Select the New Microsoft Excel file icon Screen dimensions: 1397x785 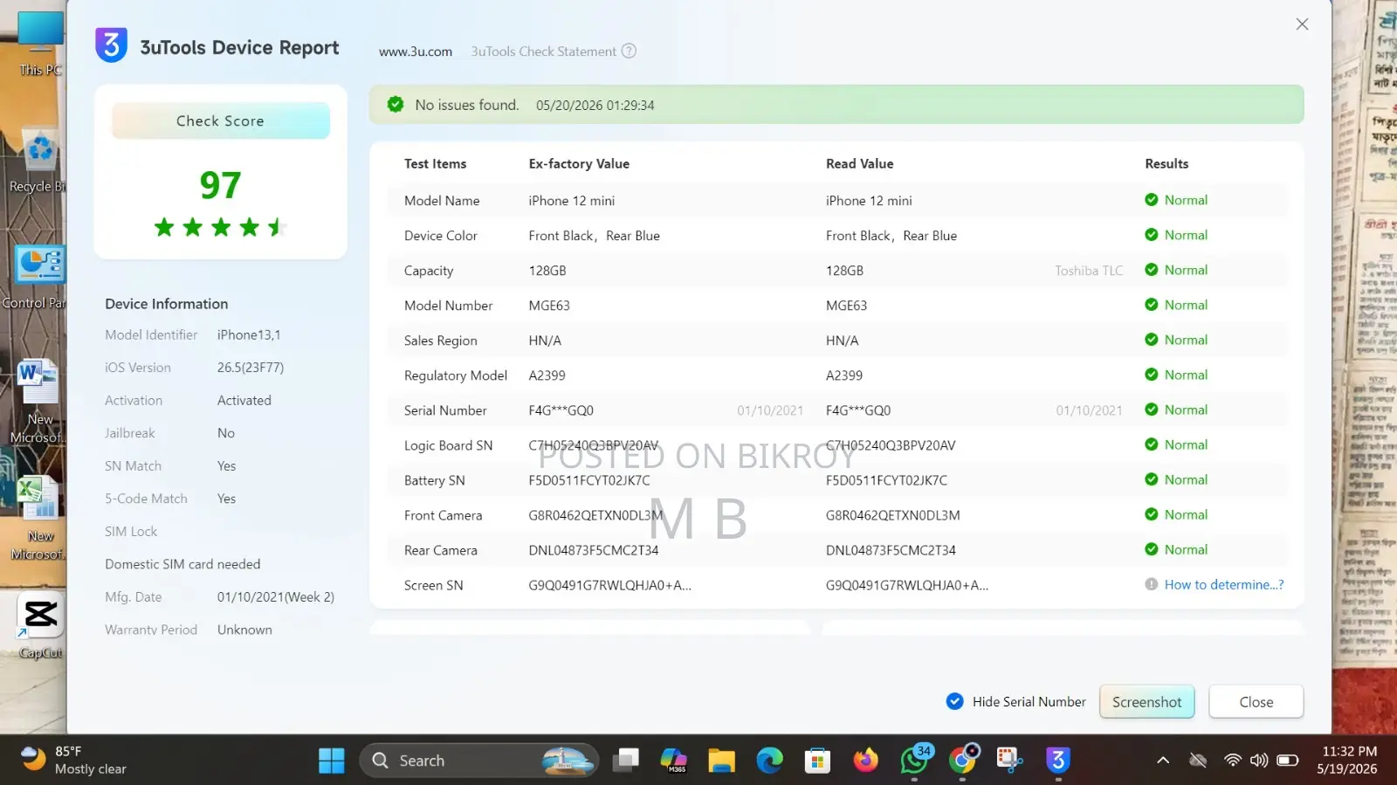[38, 519]
